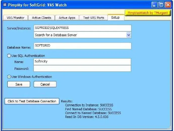Click the Results: label

(67, 101)
